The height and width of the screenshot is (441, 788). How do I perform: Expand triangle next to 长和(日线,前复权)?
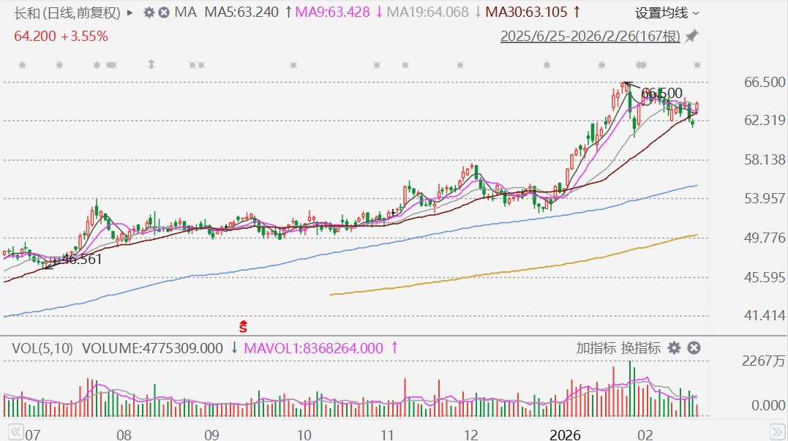[130, 12]
